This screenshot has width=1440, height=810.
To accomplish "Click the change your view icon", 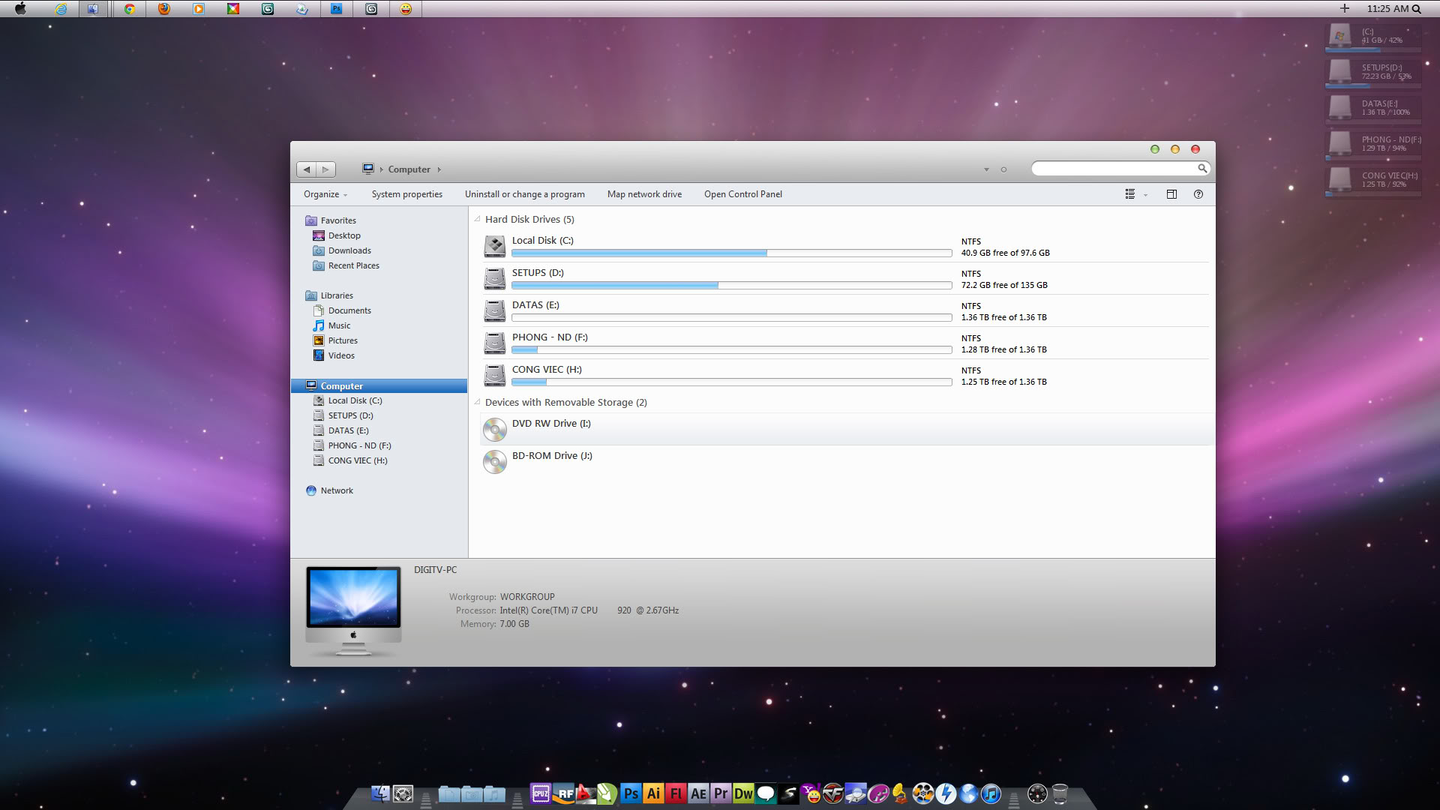I will [x=1130, y=194].
